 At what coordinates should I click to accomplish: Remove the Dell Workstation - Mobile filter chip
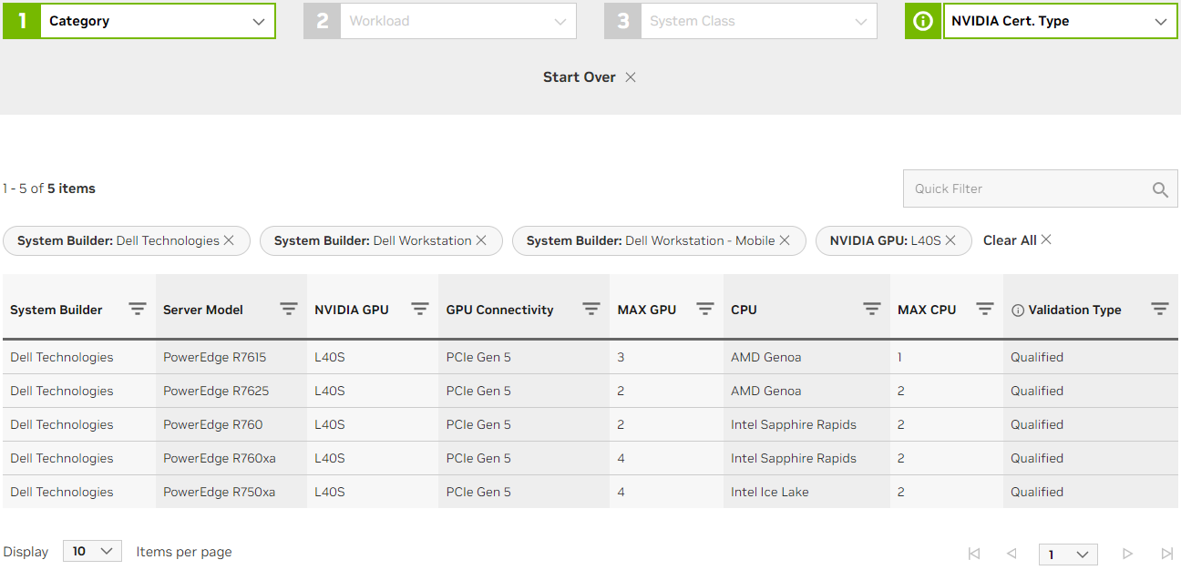785,240
